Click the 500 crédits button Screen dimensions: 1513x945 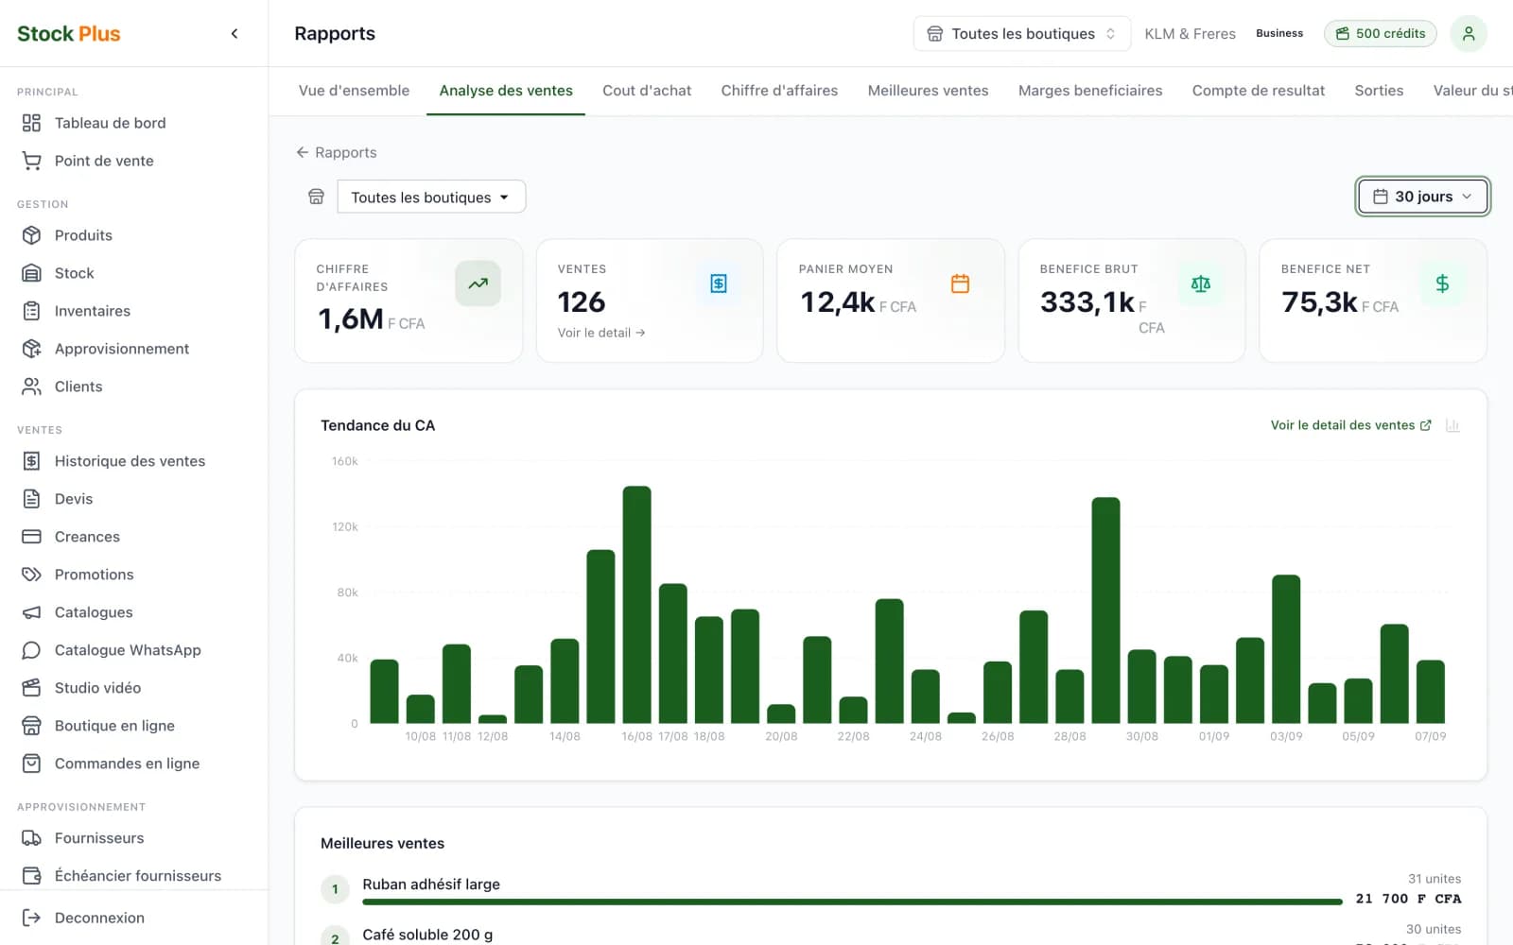click(1381, 34)
